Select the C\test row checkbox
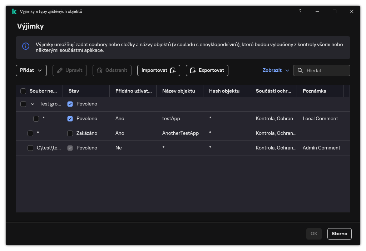The height and width of the screenshot is (251, 366). pos(30,148)
